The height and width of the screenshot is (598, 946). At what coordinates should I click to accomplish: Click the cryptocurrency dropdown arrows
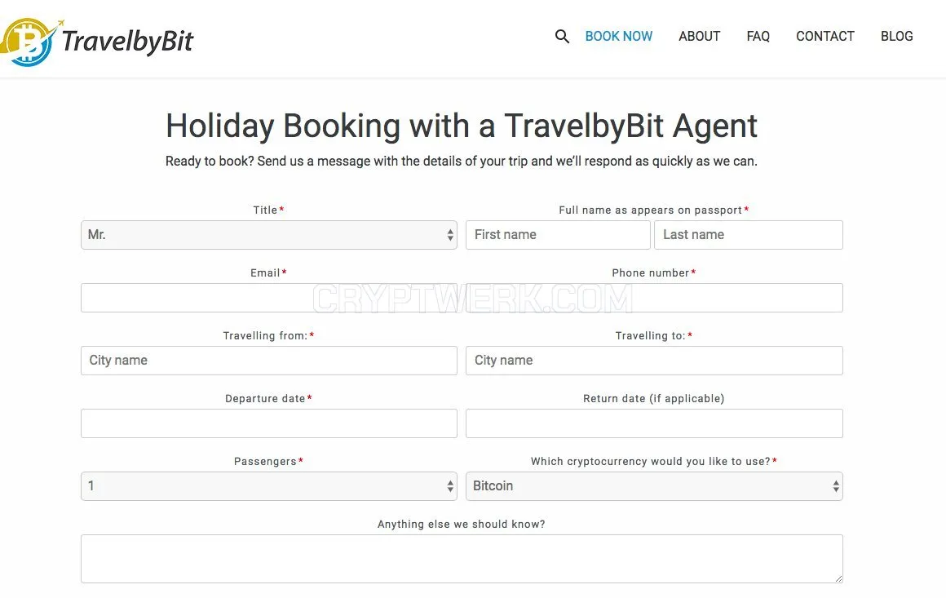click(836, 485)
